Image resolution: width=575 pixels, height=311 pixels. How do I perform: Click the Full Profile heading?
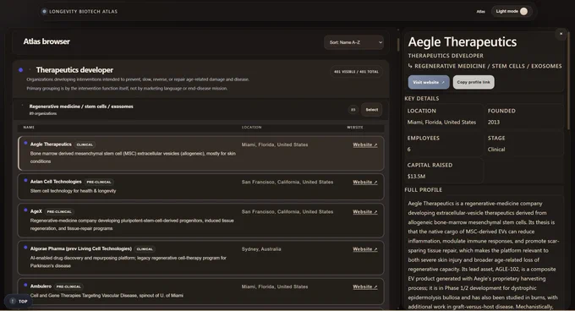[423, 190]
